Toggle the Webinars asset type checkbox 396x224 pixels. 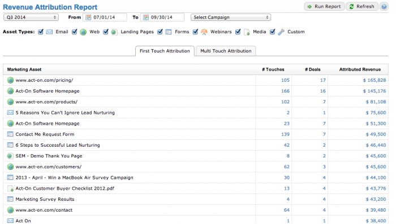(195, 32)
